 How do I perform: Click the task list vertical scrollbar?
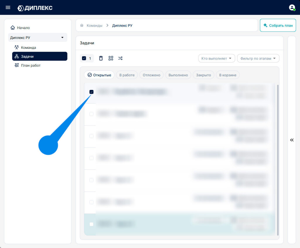(278, 160)
